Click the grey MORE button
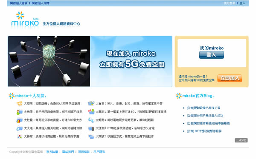 241,140
